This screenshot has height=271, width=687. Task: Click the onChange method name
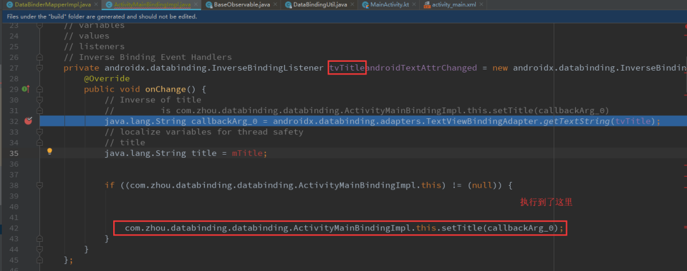(x=165, y=90)
